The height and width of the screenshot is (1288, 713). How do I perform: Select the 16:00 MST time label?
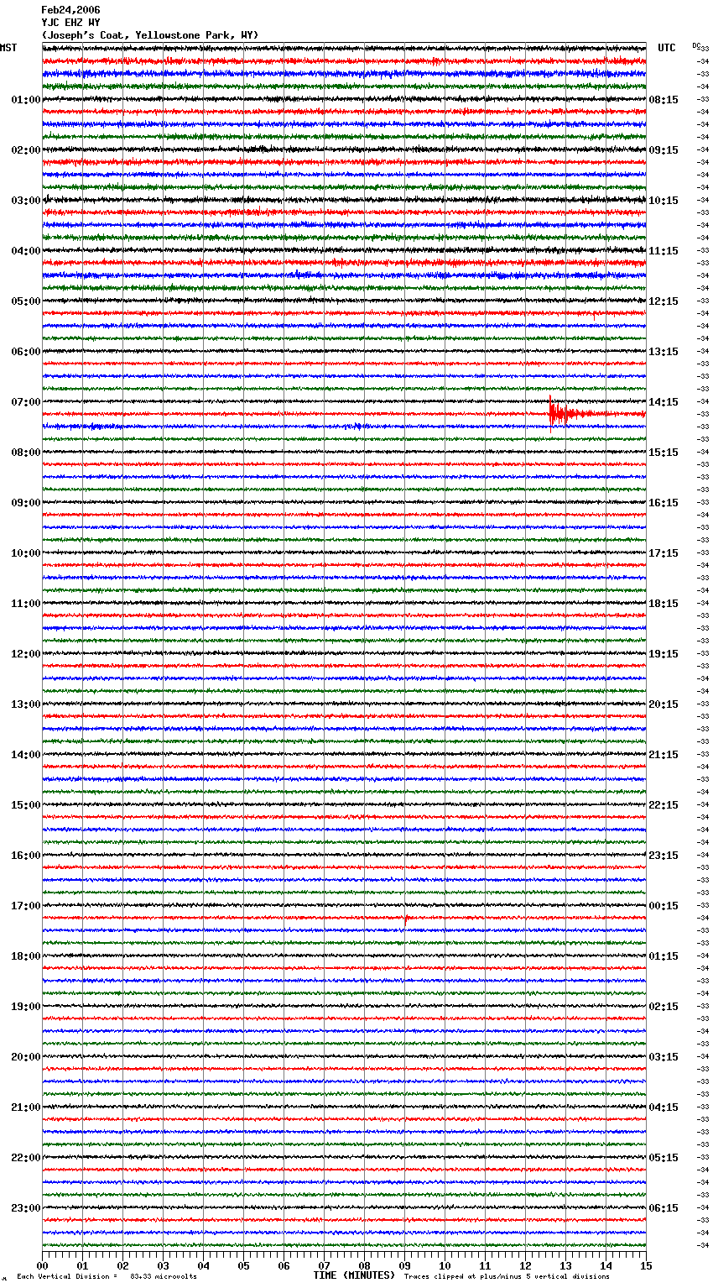[26, 856]
